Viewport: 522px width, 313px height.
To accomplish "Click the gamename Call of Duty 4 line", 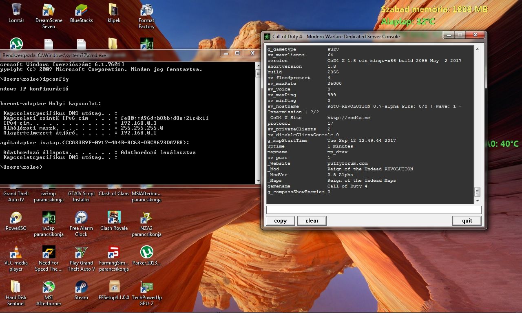I will pos(317,186).
